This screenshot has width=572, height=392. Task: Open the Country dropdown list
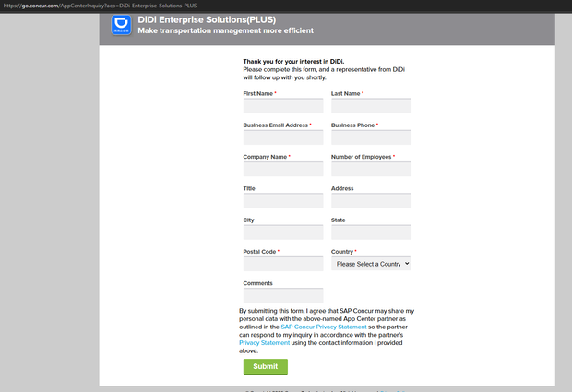point(371,264)
